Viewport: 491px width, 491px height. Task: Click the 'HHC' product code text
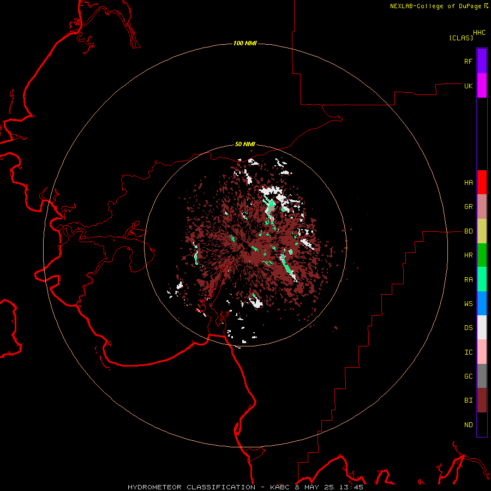click(x=479, y=33)
